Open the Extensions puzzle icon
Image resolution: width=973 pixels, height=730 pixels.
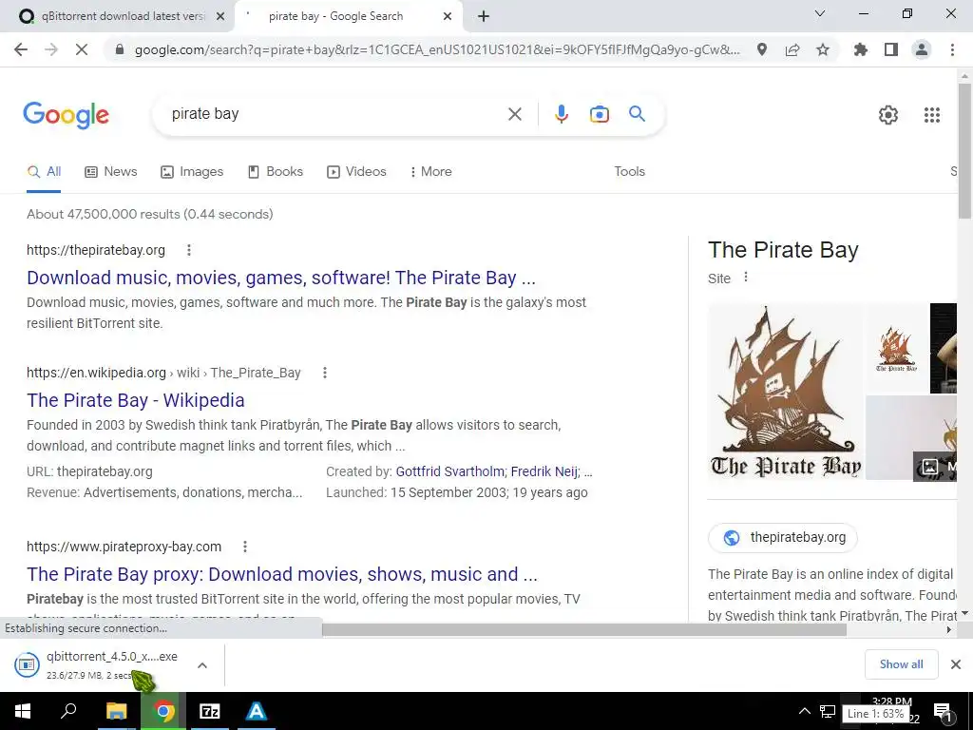(861, 49)
